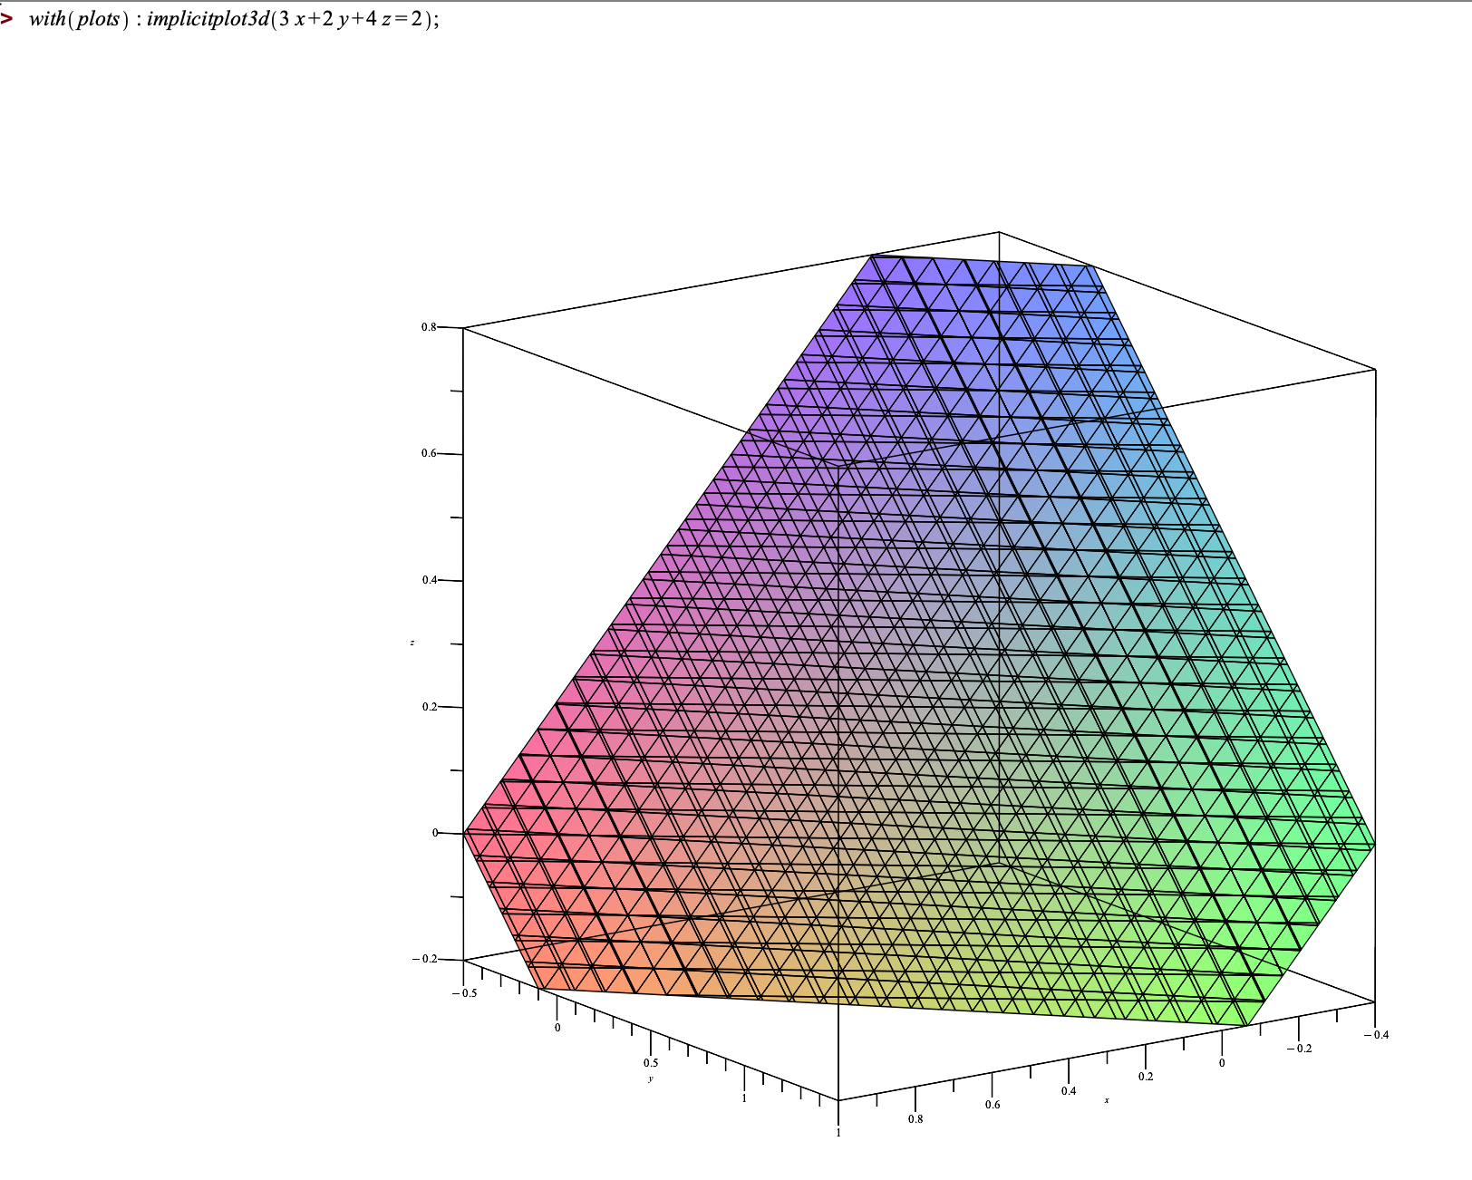
Task: Click the equation "3 x+2 y+4 z=2" in the command
Action: coord(351,19)
